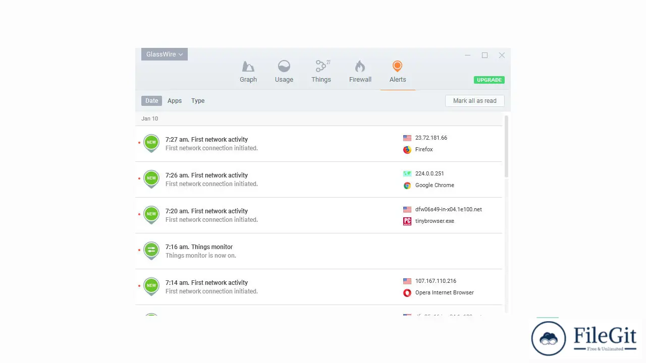Switch to the Graph tab
This screenshot has height=363, width=646.
point(248,72)
